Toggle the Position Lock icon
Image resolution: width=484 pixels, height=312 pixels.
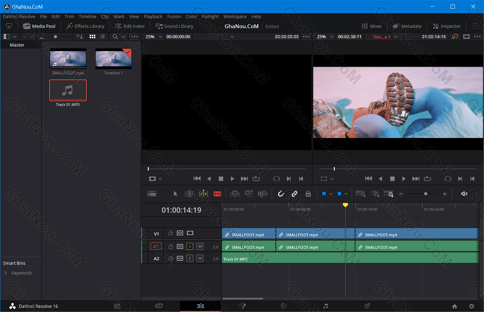click(308, 194)
